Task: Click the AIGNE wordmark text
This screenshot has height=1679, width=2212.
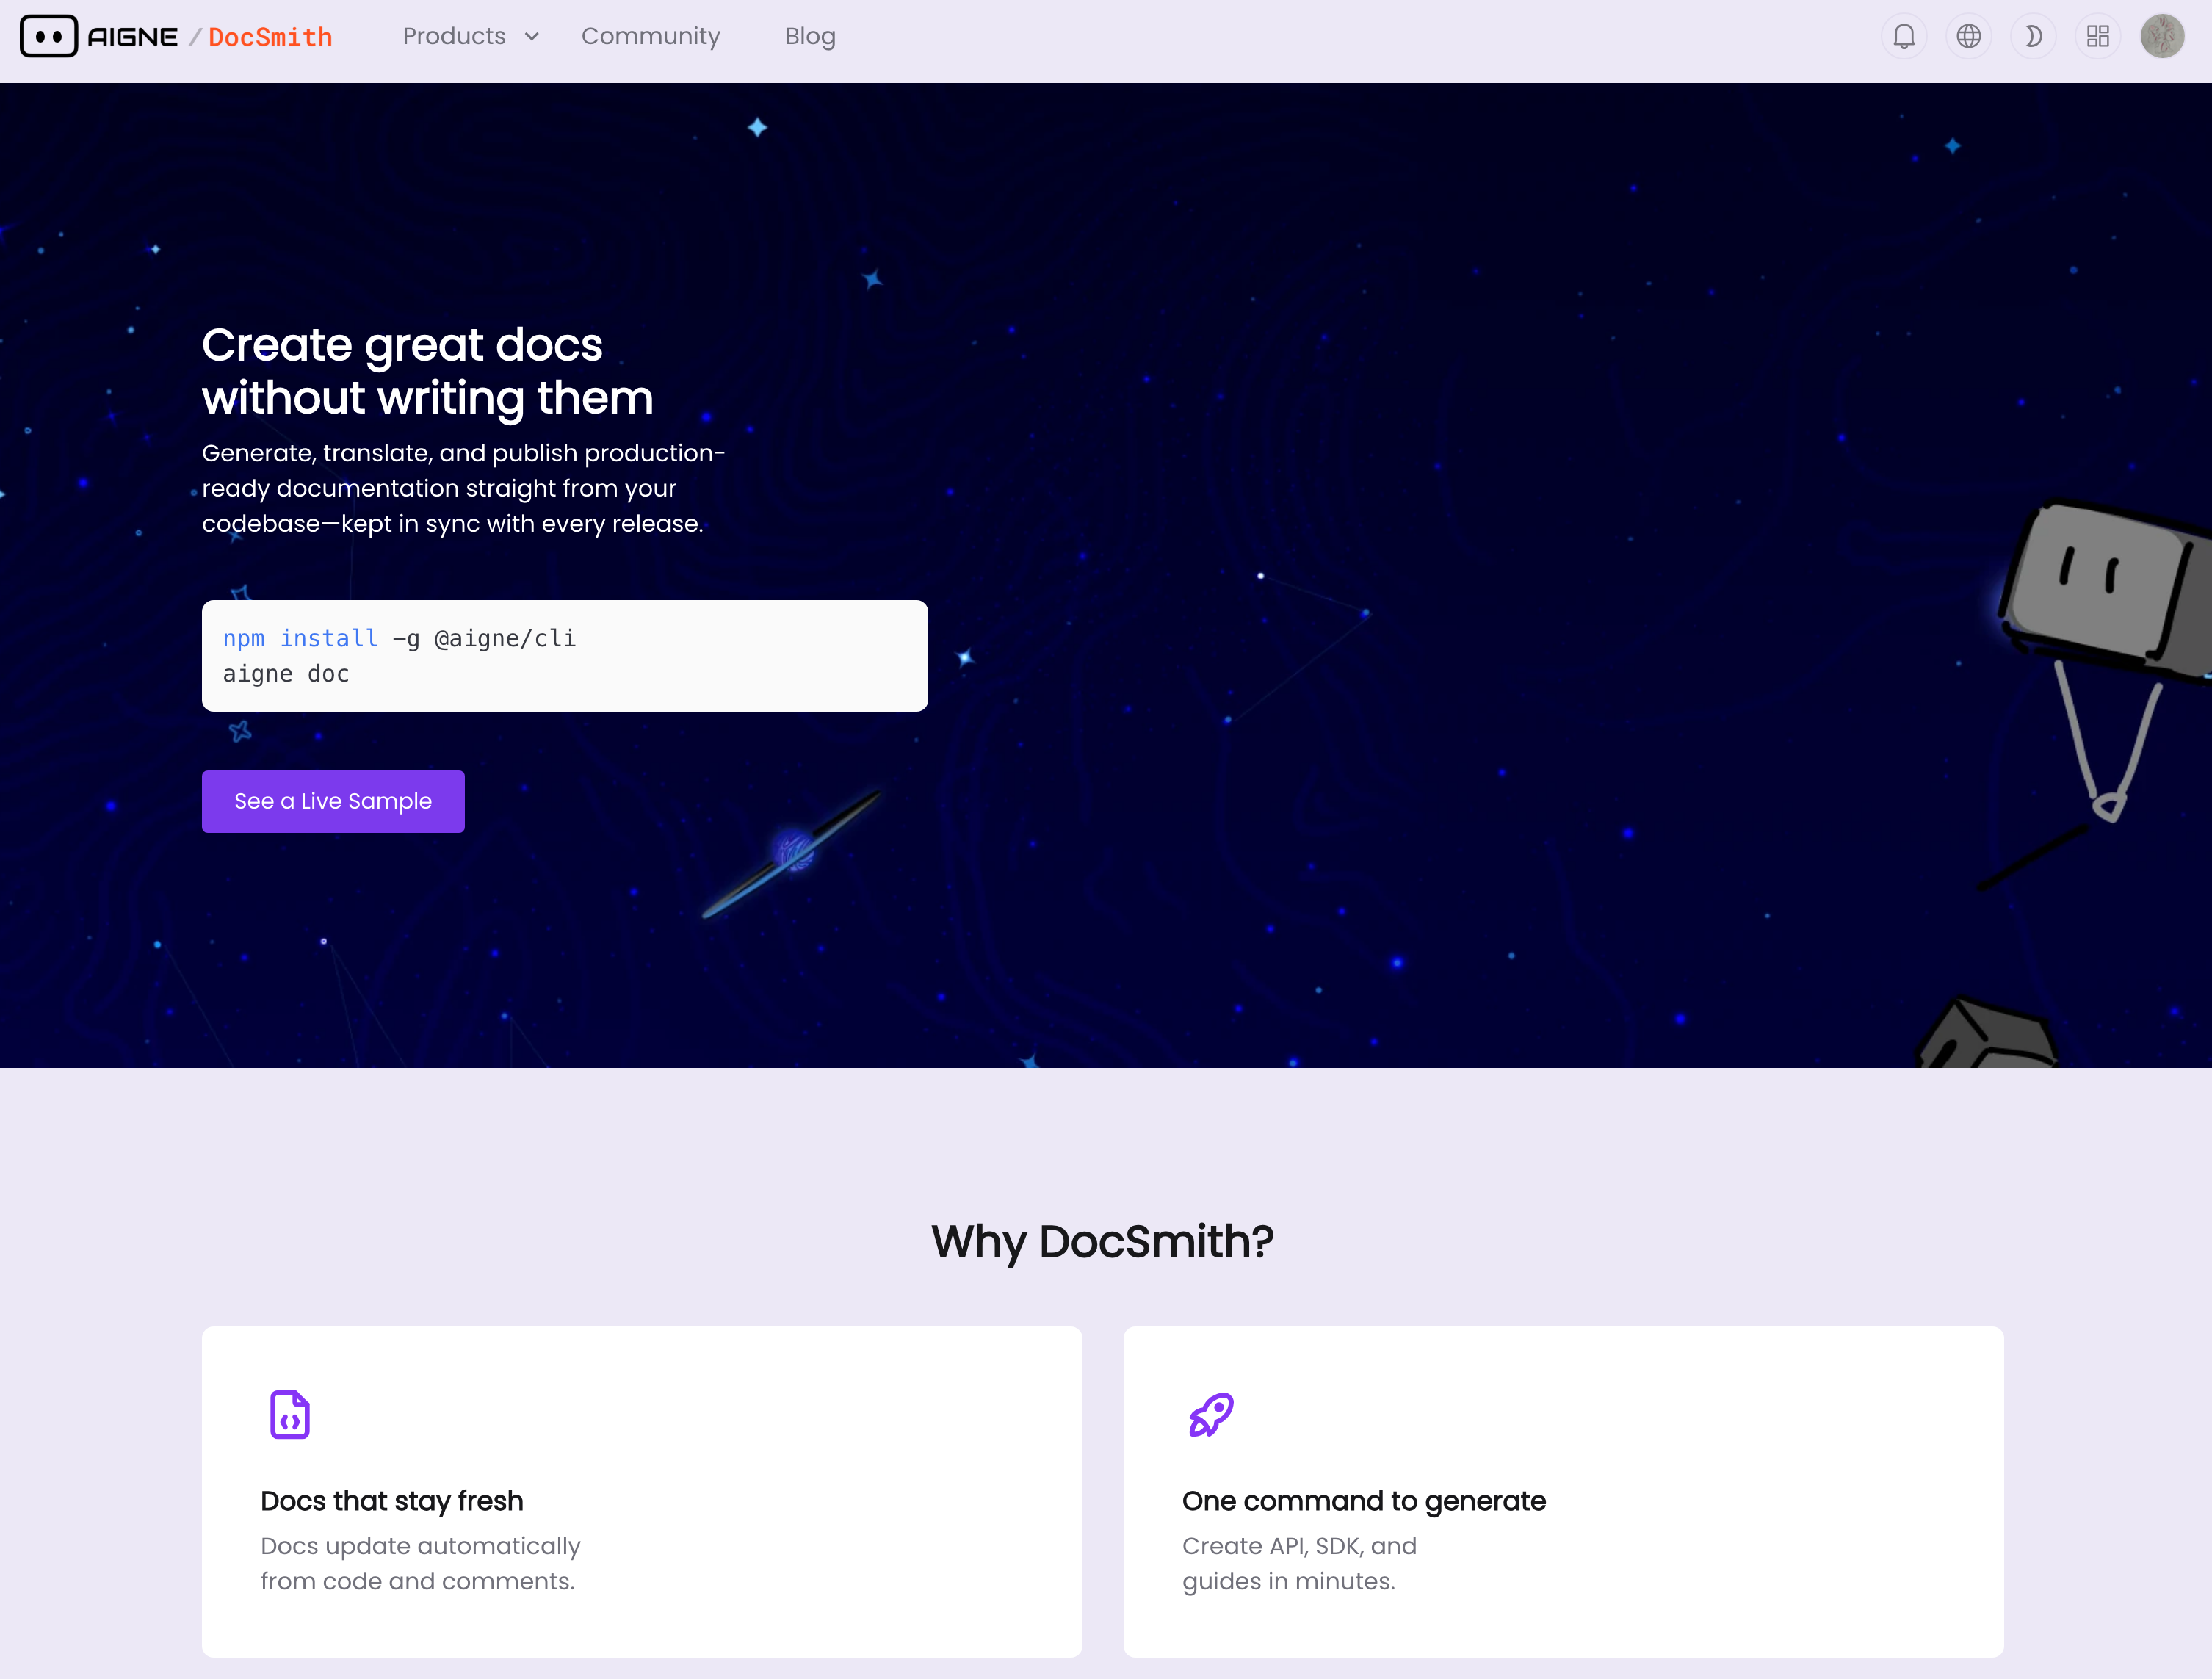Action: pyautogui.click(x=132, y=37)
